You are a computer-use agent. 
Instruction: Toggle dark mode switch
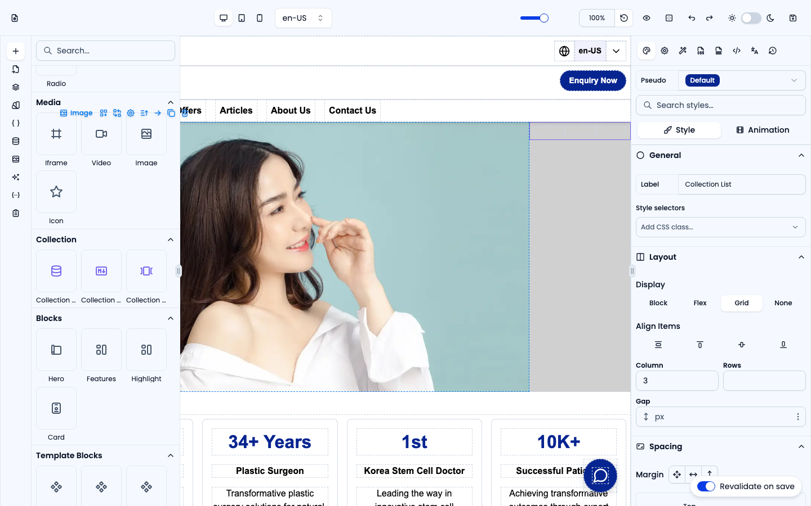(x=751, y=18)
